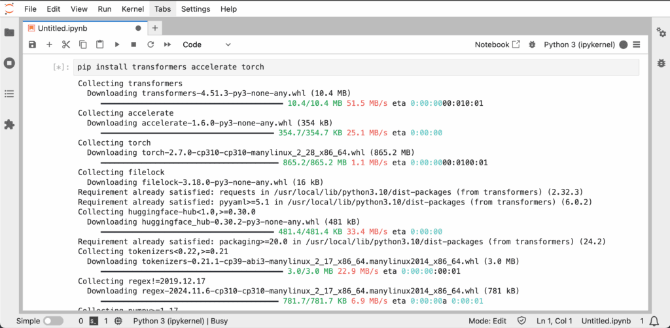Open the Kernel menu
Screen dimensions: 670x328
point(133,9)
